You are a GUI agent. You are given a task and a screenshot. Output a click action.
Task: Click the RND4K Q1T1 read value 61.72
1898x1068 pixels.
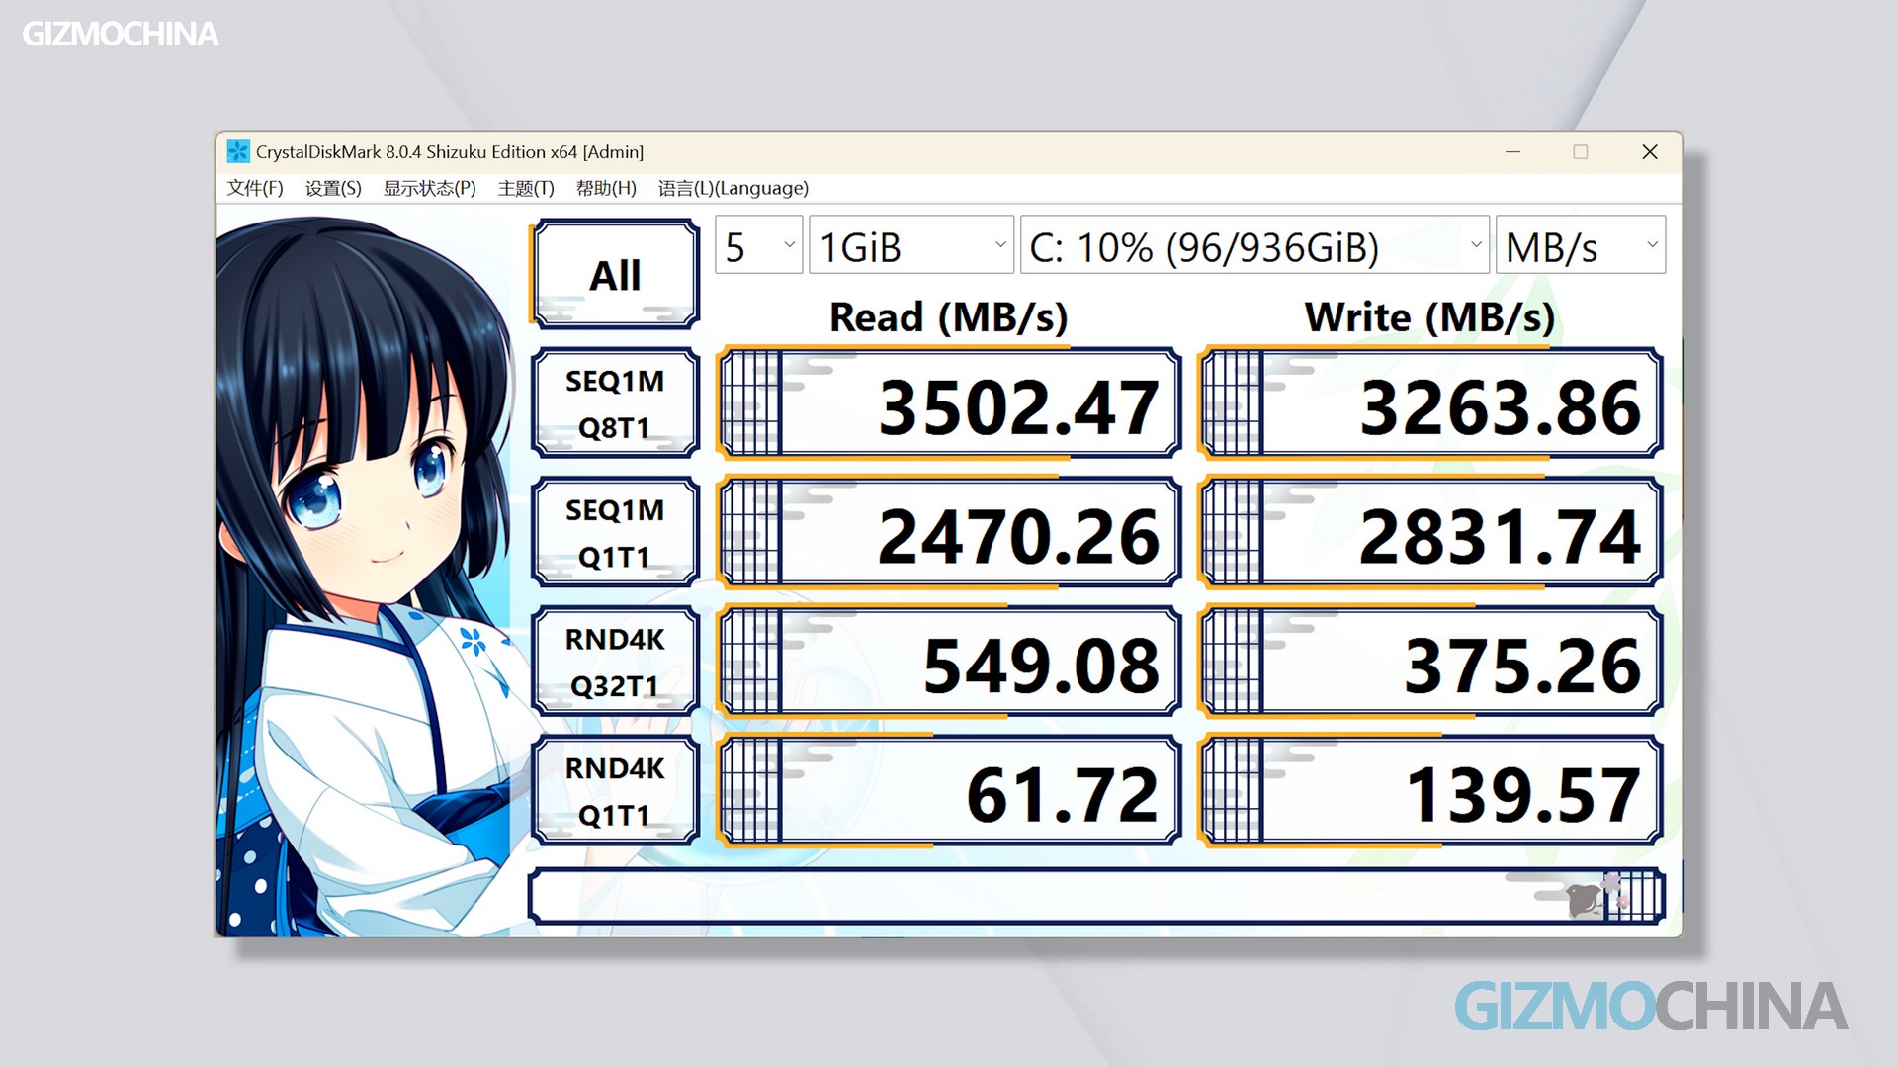950,791
